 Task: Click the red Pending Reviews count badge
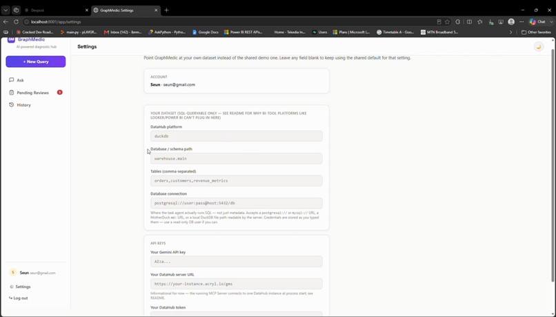coord(59,93)
